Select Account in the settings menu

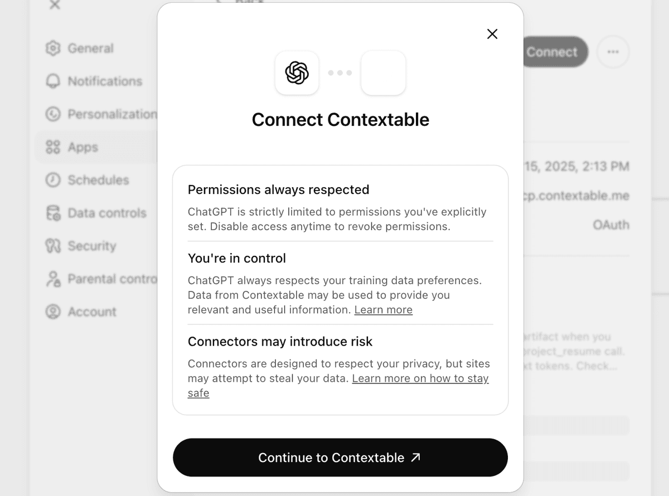[91, 312]
